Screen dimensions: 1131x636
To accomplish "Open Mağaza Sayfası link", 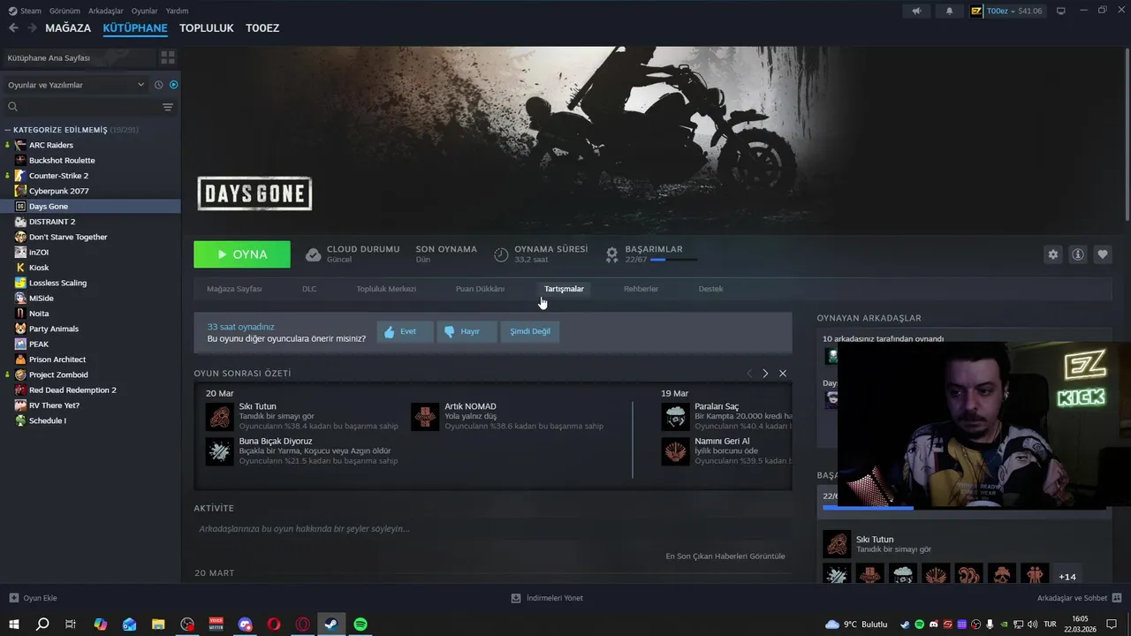I will [x=234, y=289].
